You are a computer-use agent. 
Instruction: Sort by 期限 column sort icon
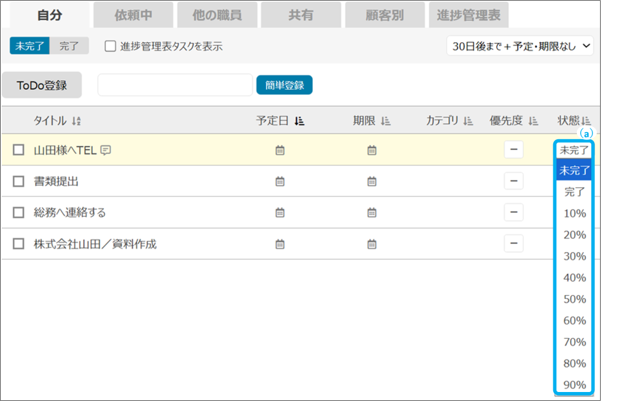385,121
